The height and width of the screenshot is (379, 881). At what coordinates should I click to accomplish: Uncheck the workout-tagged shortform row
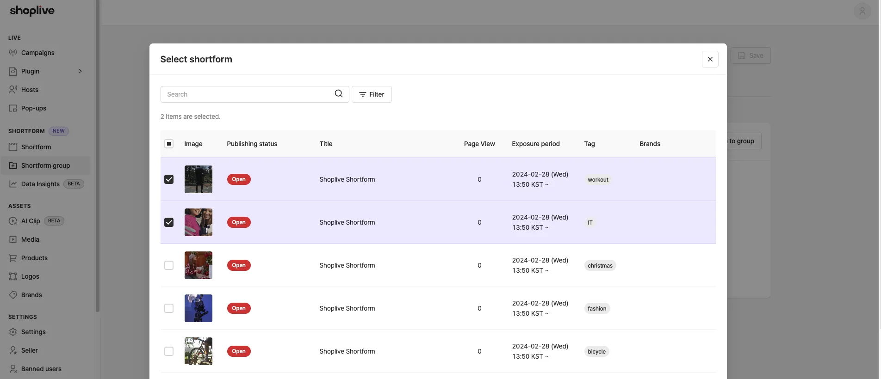click(x=169, y=179)
